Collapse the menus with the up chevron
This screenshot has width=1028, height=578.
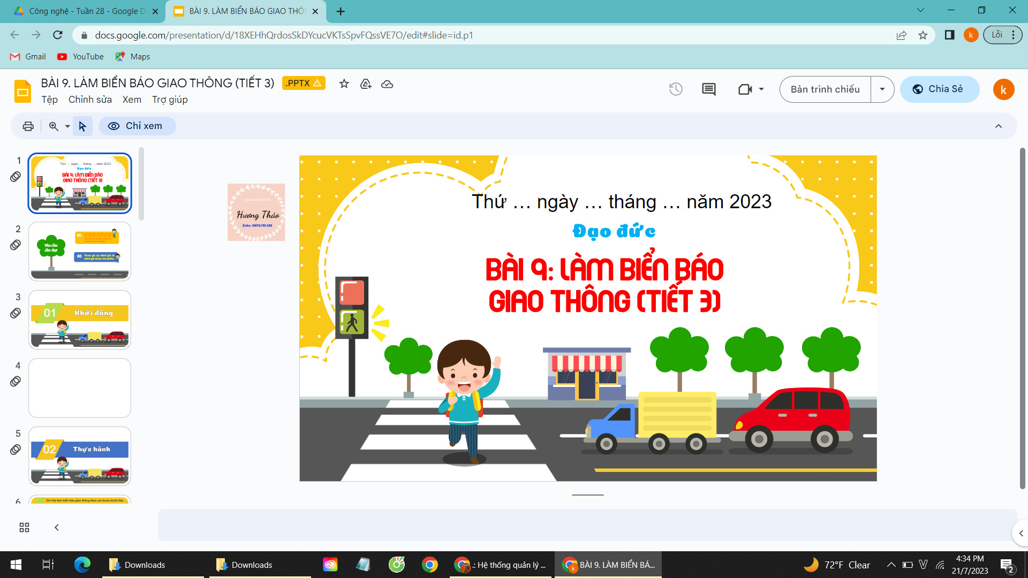tap(999, 126)
